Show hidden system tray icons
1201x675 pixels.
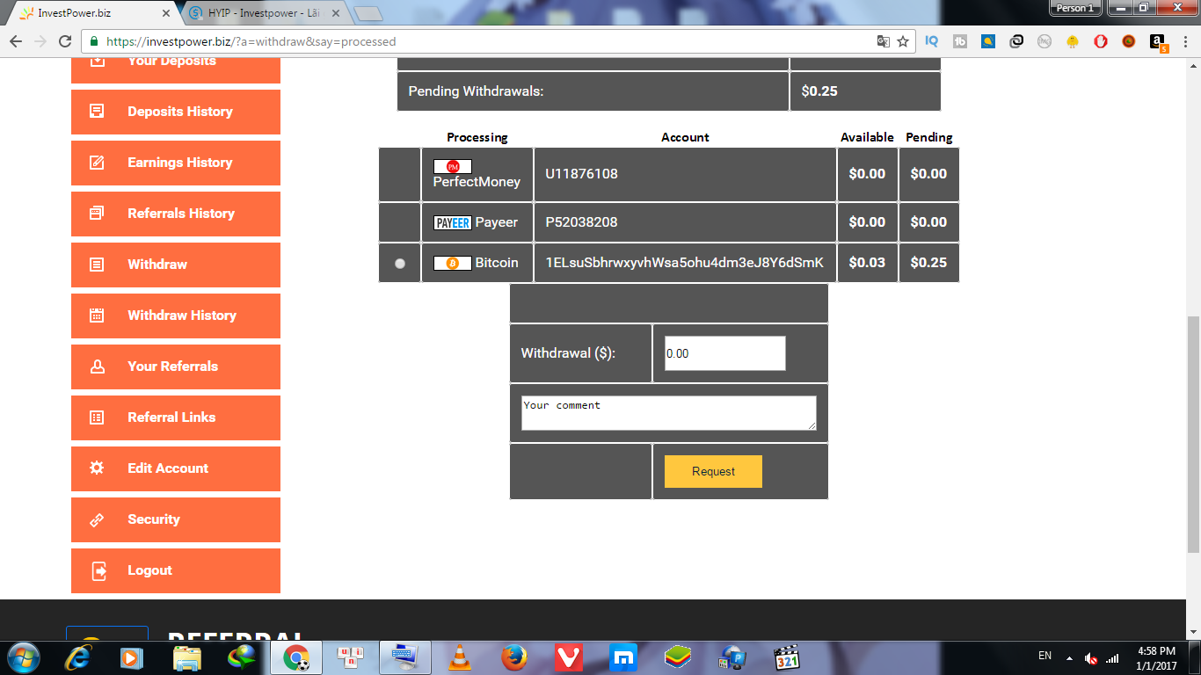point(1069,657)
